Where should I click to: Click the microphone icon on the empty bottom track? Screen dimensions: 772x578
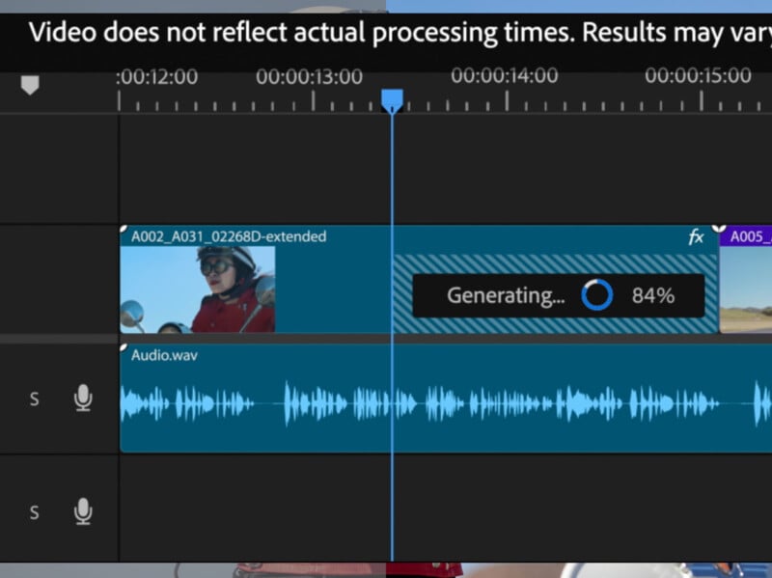tap(84, 510)
